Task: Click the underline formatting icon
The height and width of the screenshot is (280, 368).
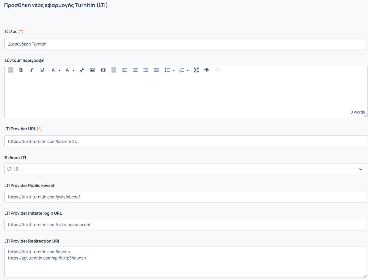Action: click(x=42, y=70)
